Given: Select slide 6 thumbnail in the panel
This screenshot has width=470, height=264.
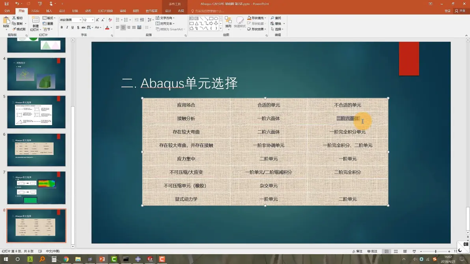Looking at the screenshot, I should click(x=36, y=150).
